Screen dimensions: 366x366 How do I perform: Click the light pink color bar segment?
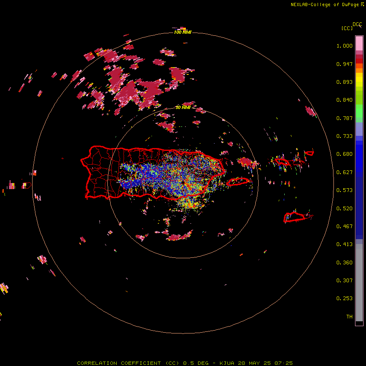click(359, 43)
